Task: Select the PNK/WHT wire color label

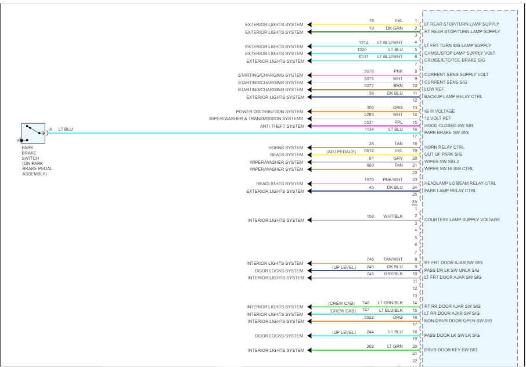Action: click(392, 180)
